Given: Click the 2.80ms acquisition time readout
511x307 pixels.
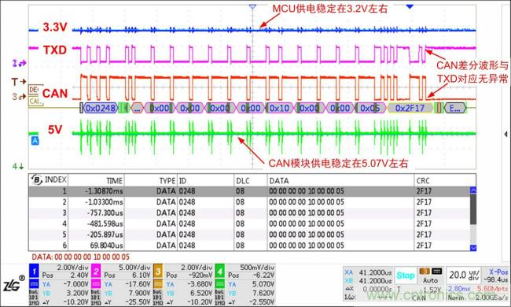Looking at the screenshot, I should coord(459,288).
